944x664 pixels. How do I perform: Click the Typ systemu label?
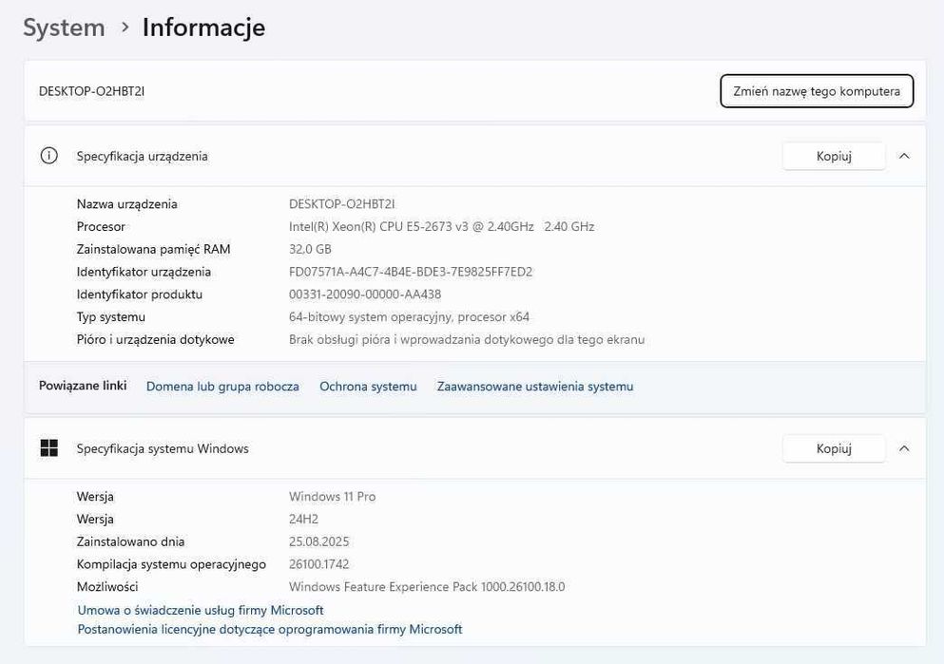[x=111, y=317]
